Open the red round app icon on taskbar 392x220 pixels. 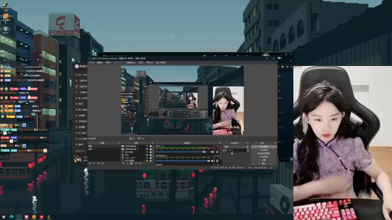[42, 217]
